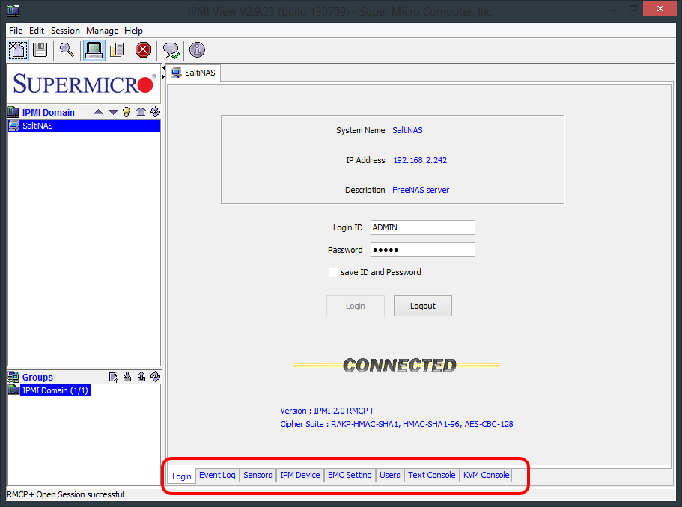Enable save ID and Password checkbox

tap(333, 272)
